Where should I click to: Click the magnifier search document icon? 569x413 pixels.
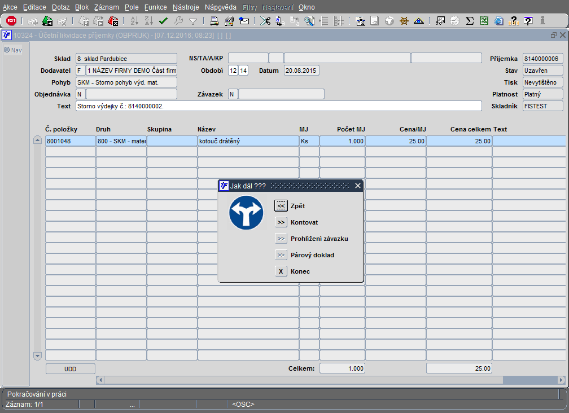click(309, 21)
